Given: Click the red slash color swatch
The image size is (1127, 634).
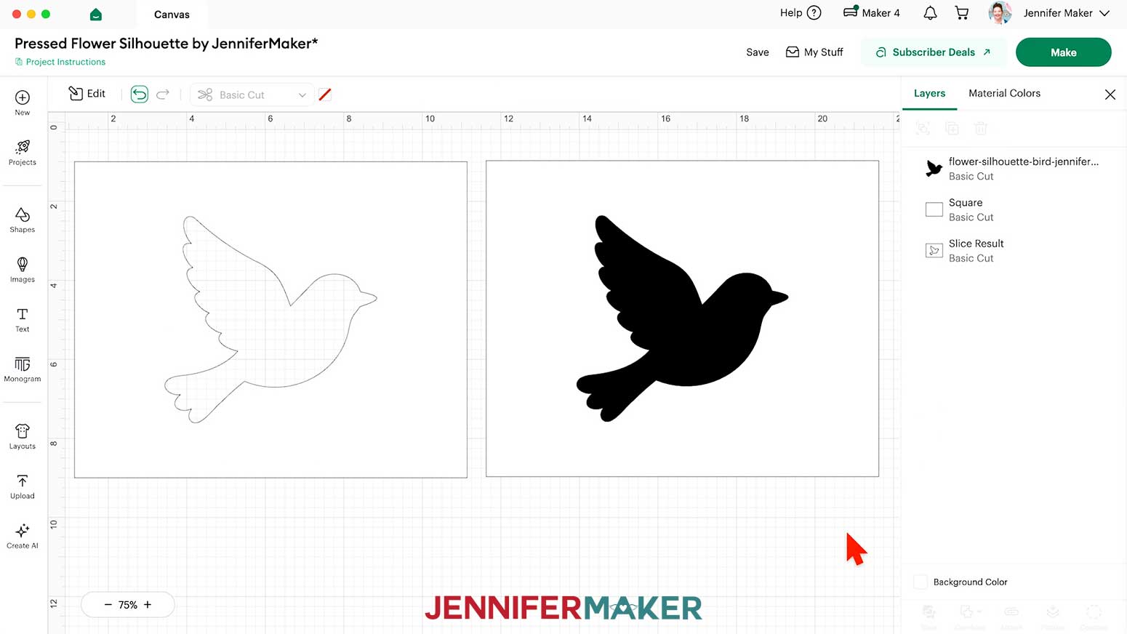Looking at the screenshot, I should coord(325,95).
